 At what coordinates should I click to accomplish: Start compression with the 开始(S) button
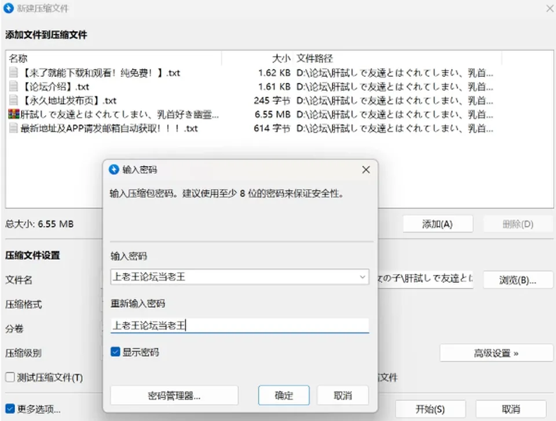point(430,409)
